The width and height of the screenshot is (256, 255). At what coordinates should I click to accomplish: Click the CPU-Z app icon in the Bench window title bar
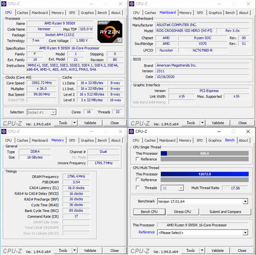[131, 132]
